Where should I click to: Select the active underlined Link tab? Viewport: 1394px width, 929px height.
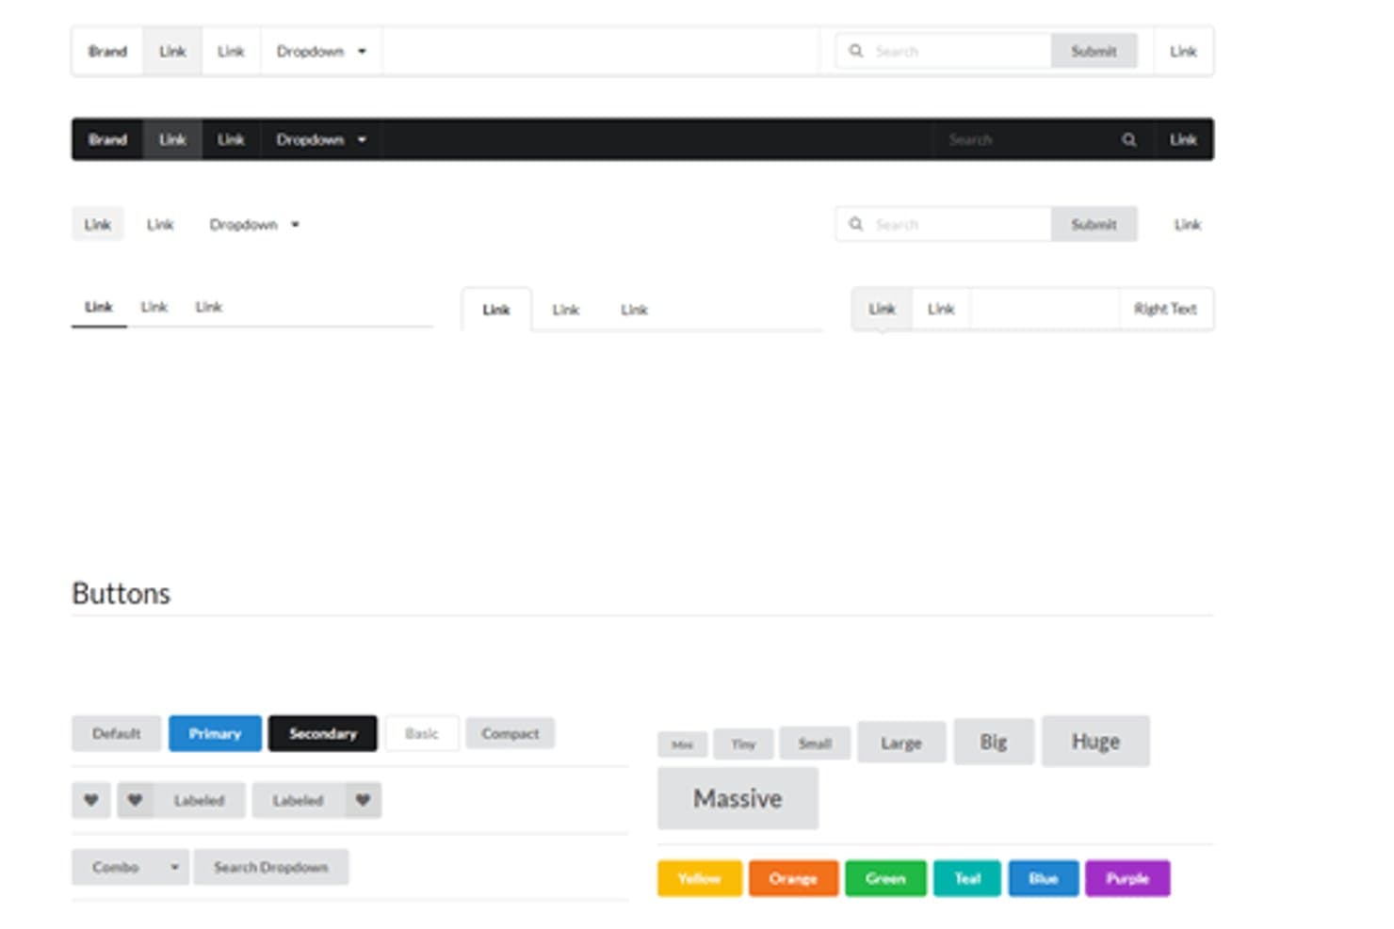[x=99, y=307]
